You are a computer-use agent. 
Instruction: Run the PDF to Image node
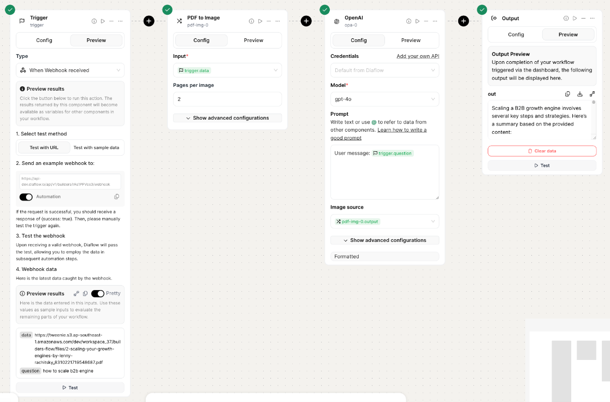point(260,21)
